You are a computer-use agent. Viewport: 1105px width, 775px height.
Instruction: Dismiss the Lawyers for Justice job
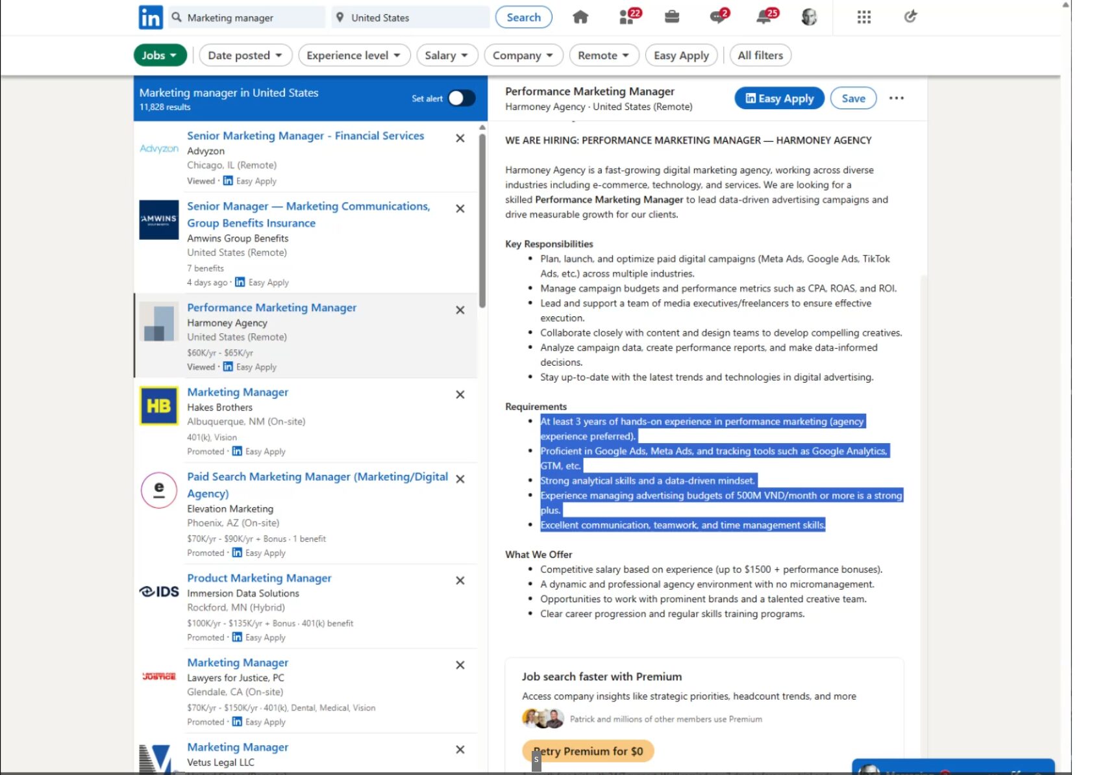coord(460,665)
